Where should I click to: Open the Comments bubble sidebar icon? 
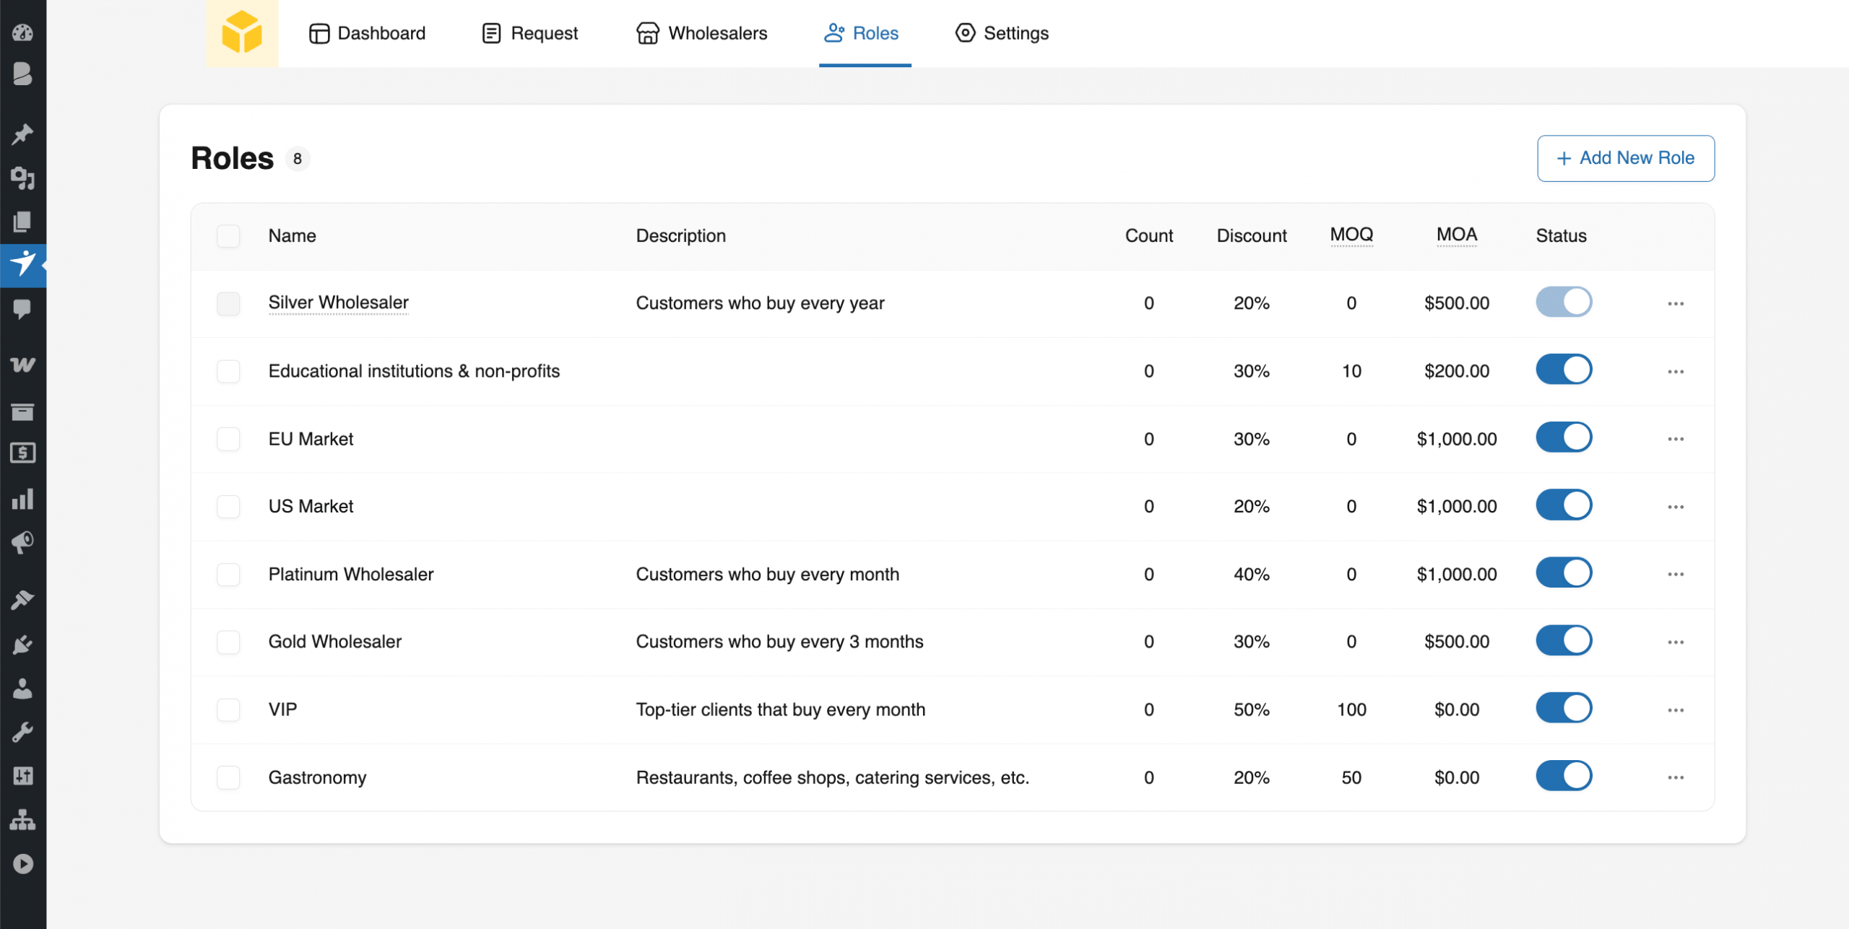tap(22, 309)
